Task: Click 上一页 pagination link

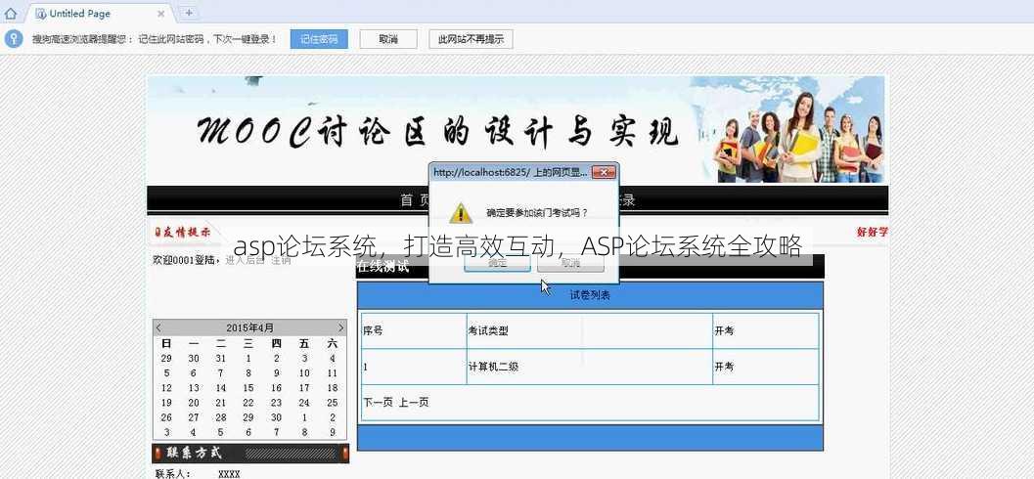Action: pos(414,402)
